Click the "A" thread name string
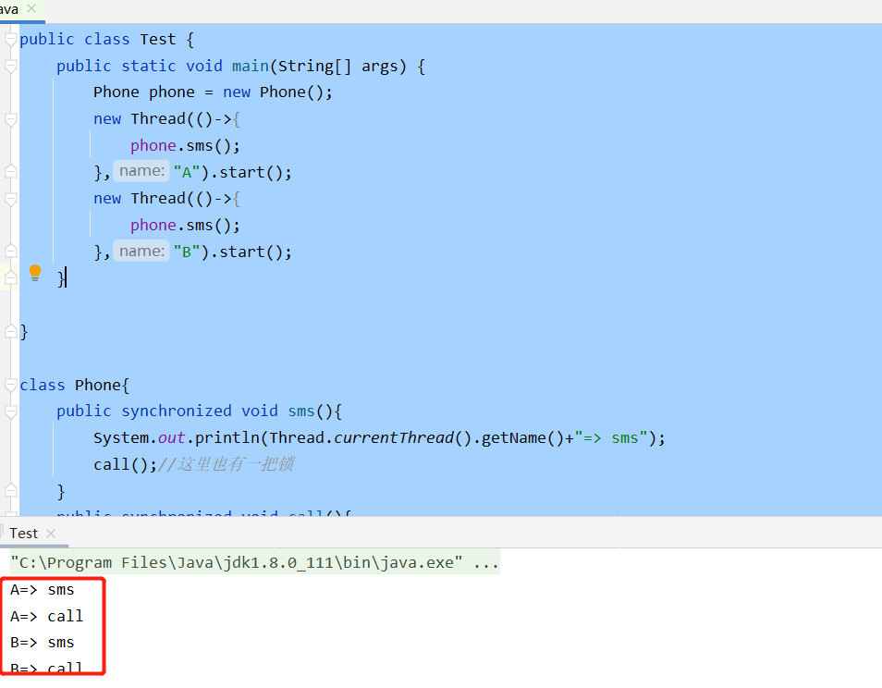Screen dimensions: 882x688 point(187,172)
